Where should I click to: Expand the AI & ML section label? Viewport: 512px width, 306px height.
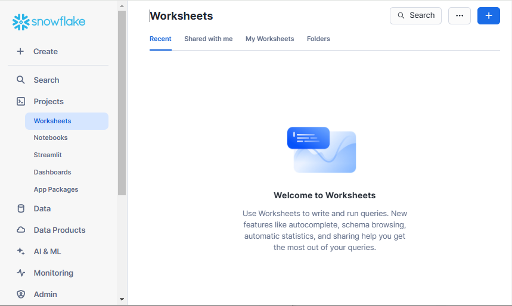point(47,251)
